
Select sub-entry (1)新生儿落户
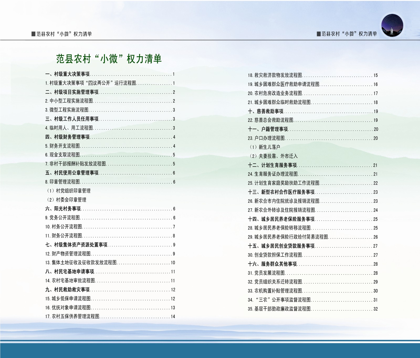(x=265, y=147)
